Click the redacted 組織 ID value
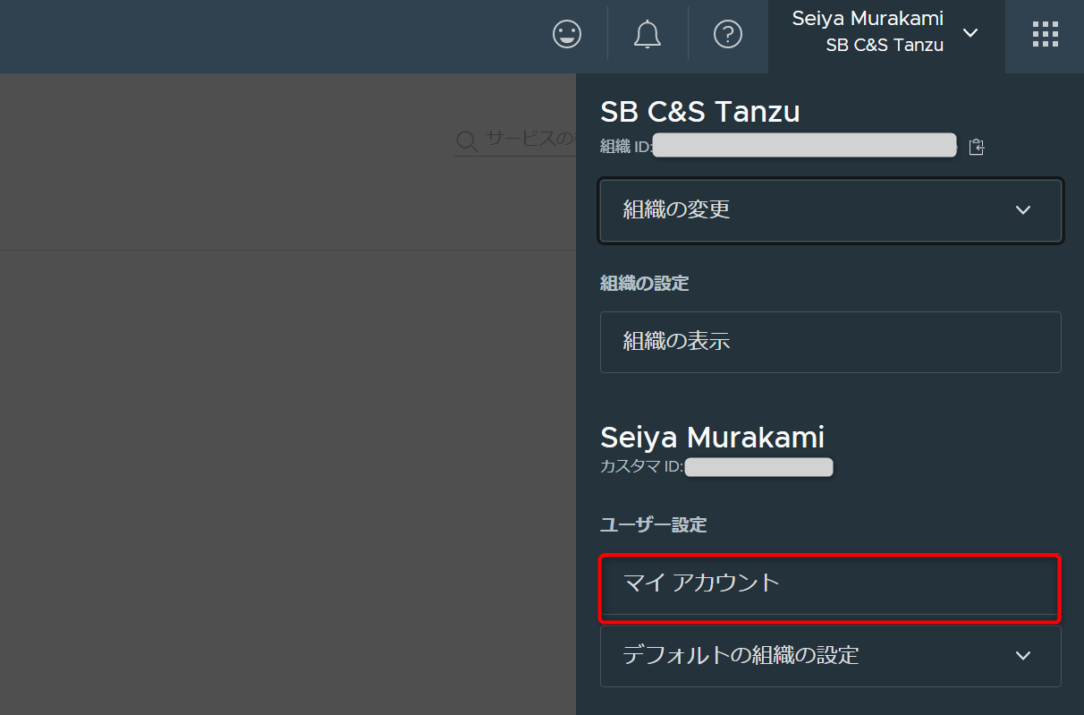Image resolution: width=1084 pixels, height=715 pixels. point(805,146)
